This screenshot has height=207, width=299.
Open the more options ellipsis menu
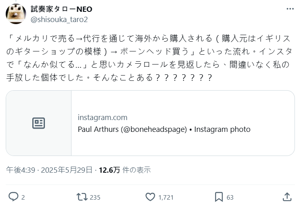click(x=289, y=9)
